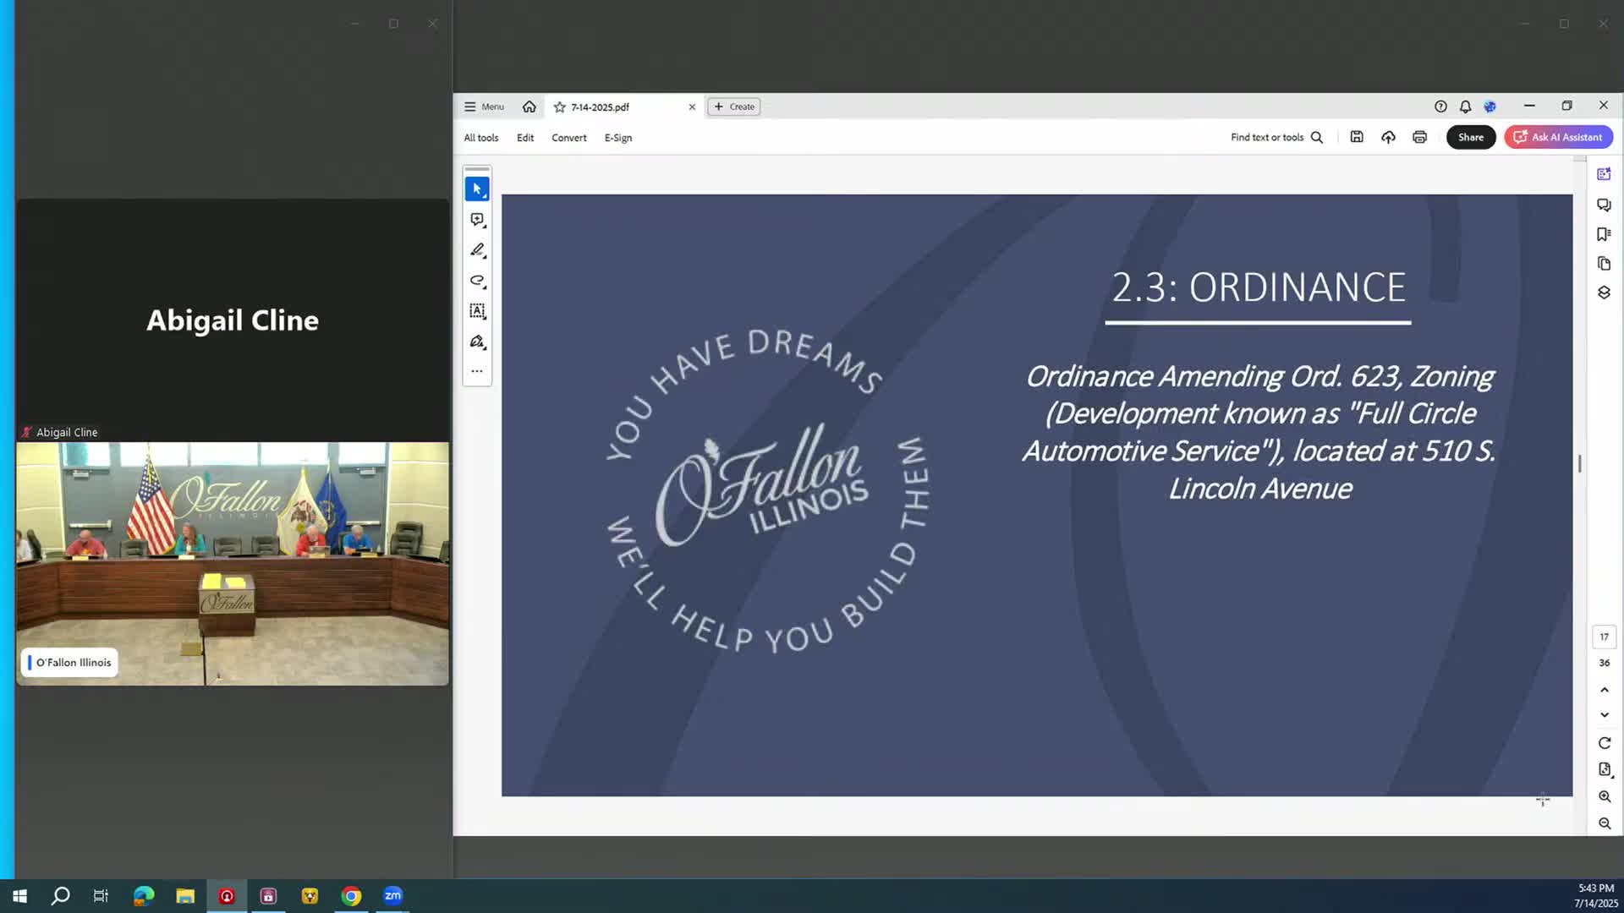
Task: Click the notifications bell icon
Action: tap(1465, 107)
